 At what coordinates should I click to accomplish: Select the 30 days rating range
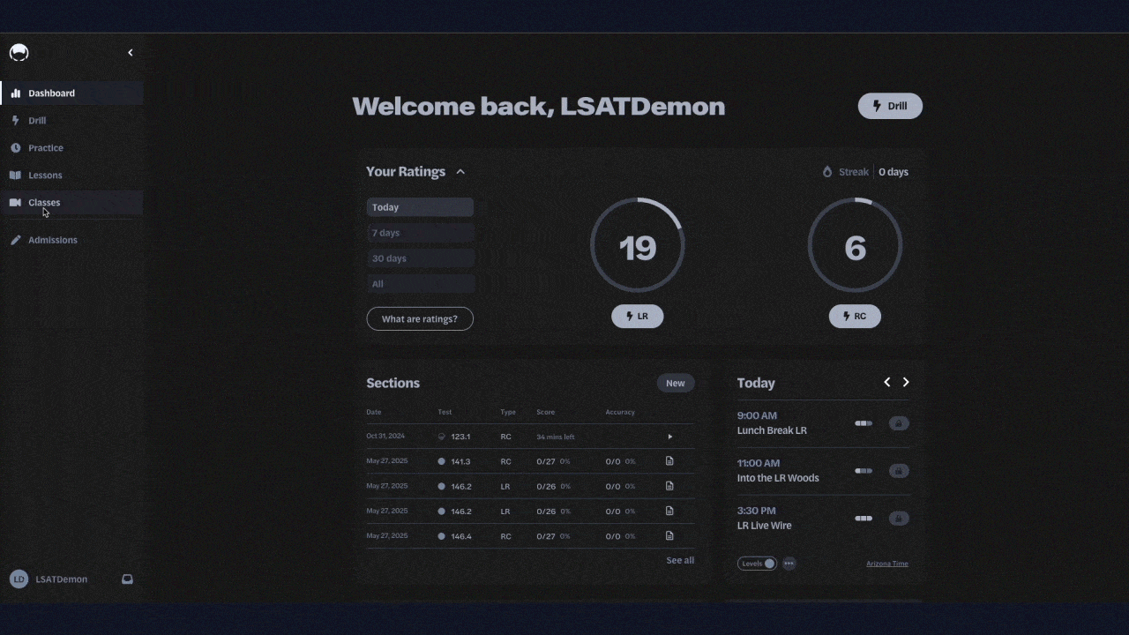[x=420, y=258]
